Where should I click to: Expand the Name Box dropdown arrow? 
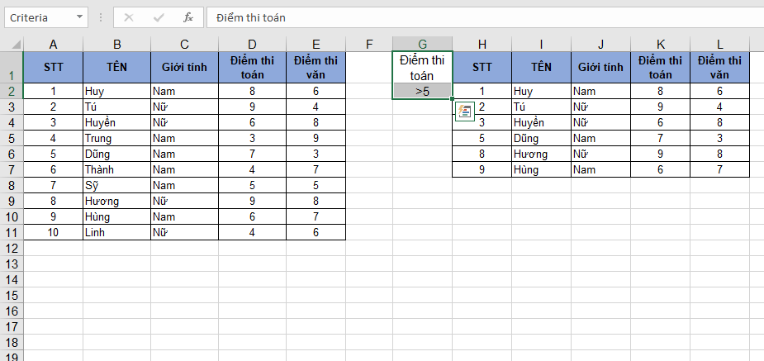point(78,17)
